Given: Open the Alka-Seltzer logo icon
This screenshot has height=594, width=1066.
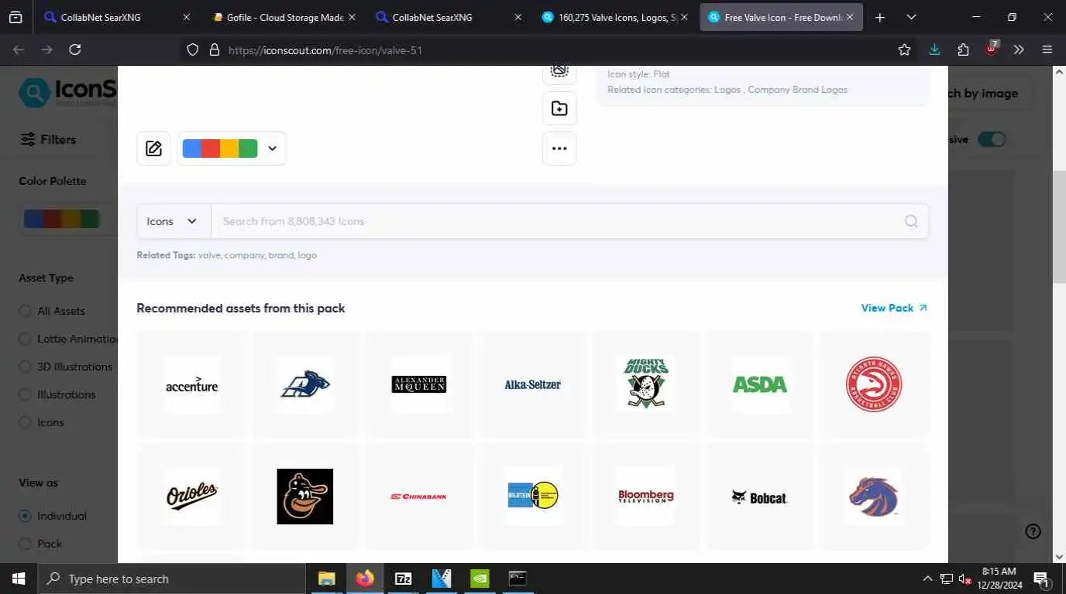Looking at the screenshot, I should [532, 384].
